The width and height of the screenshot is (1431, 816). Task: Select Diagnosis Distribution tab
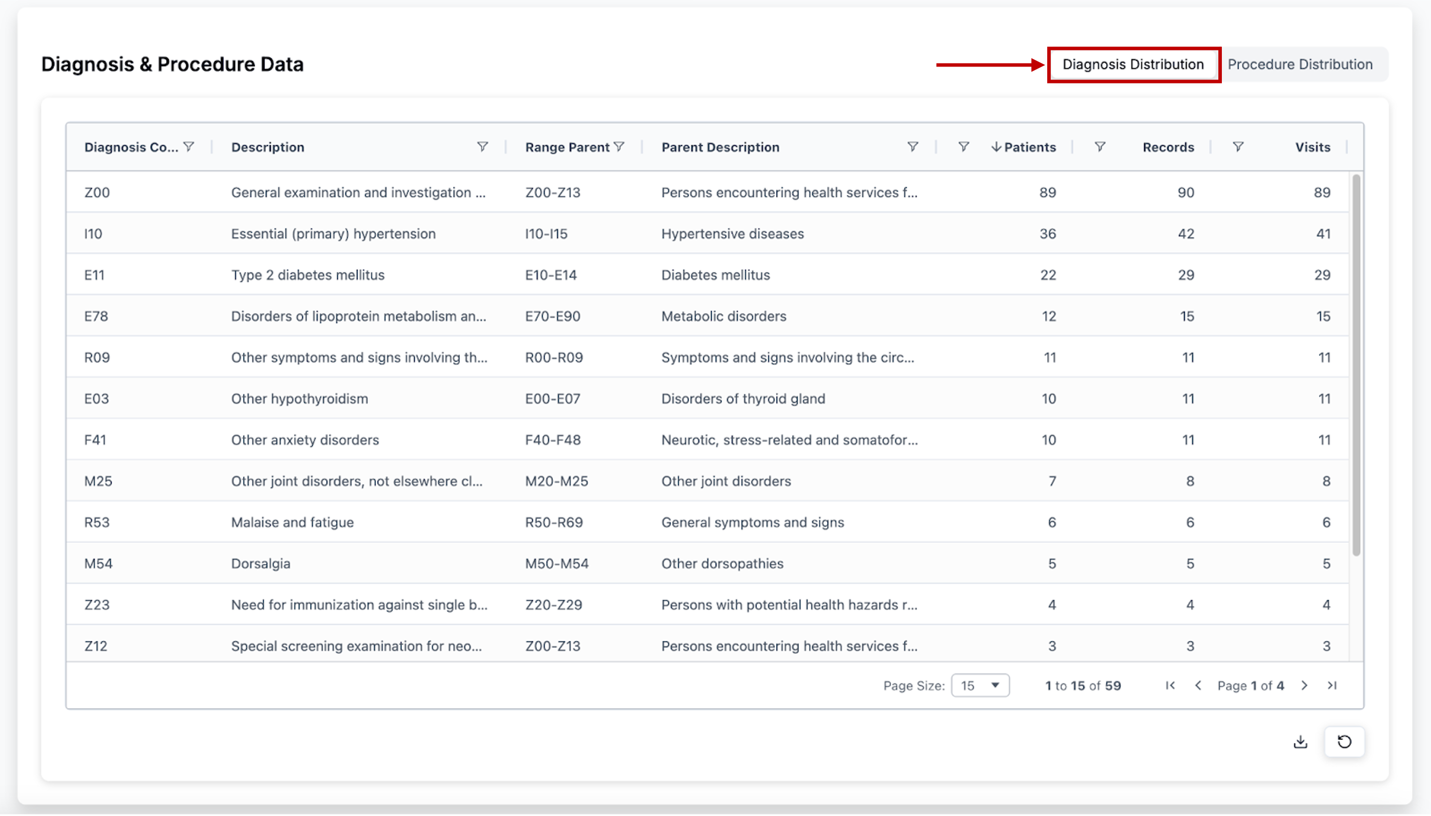pyautogui.click(x=1133, y=65)
